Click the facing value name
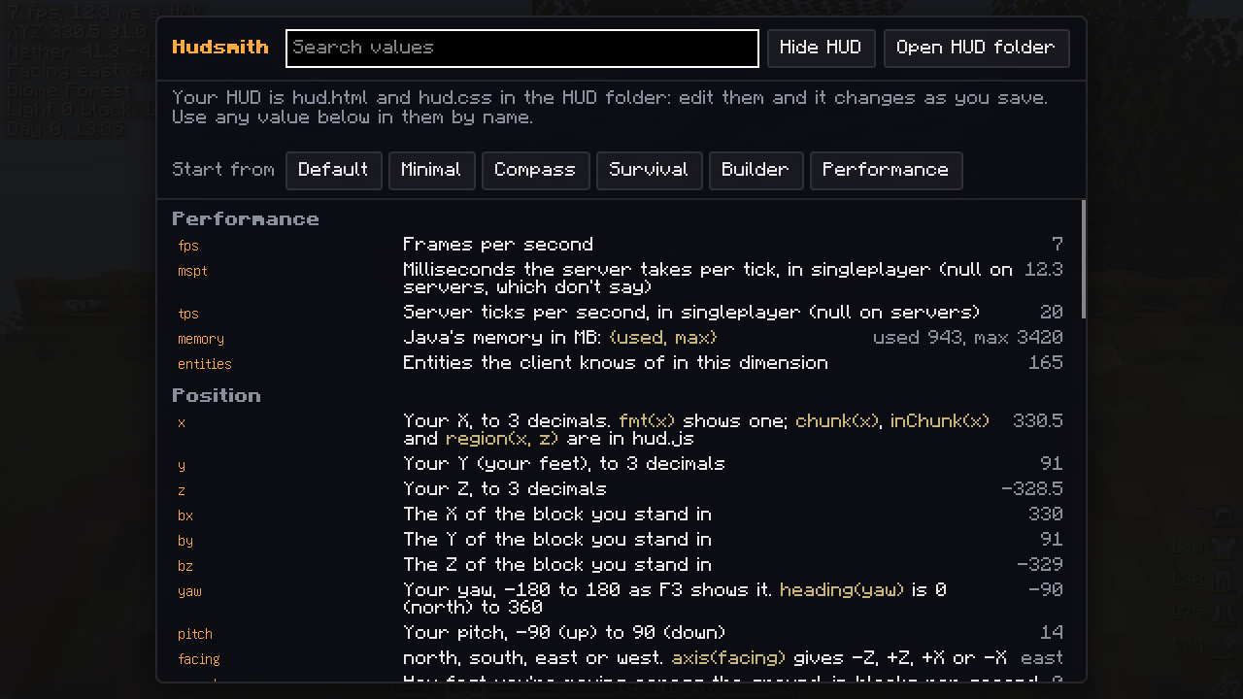 click(199, 659)
